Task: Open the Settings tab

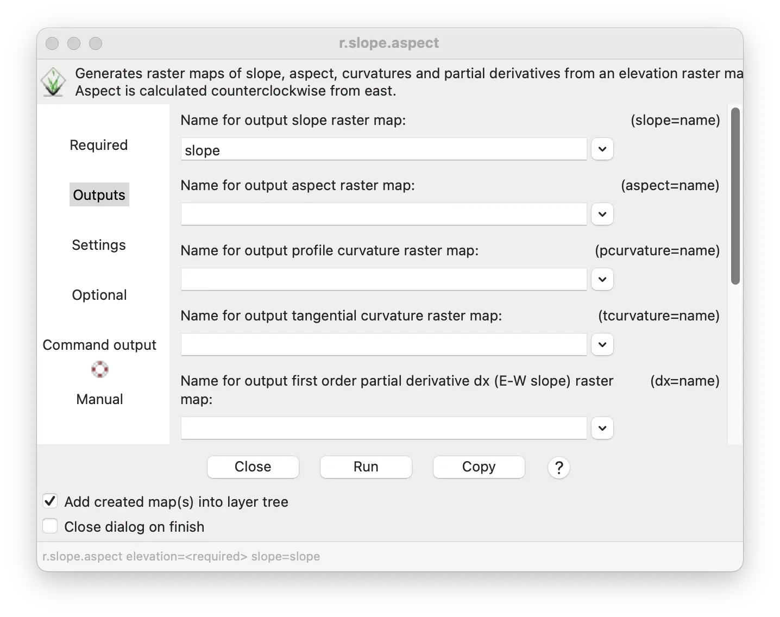Action: pos(99,245)
